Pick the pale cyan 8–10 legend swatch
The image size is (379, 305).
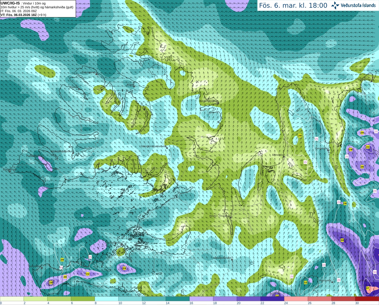(107, 299)
